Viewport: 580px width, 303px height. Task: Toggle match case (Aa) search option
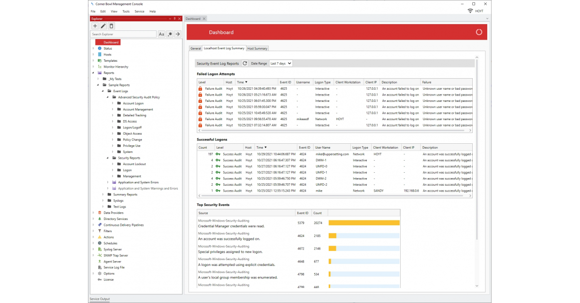coord(161,34)
